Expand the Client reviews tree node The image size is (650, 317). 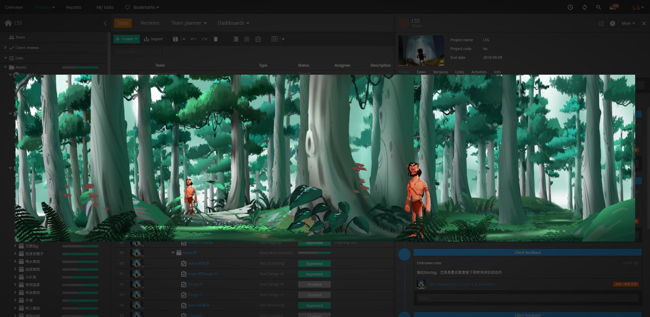pos(5,48)
